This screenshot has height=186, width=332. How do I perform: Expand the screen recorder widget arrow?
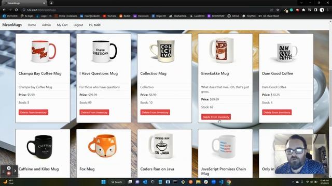coord(15,171)
